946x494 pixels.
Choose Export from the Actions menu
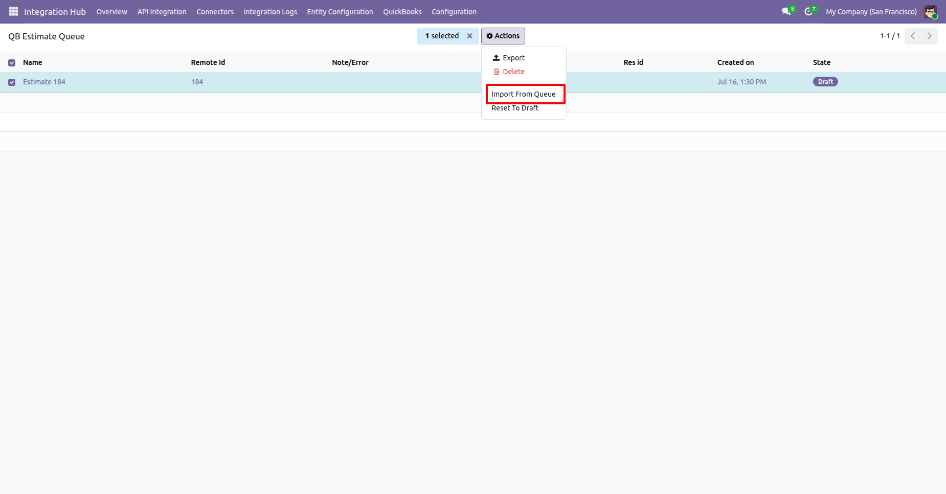point(524,58)
